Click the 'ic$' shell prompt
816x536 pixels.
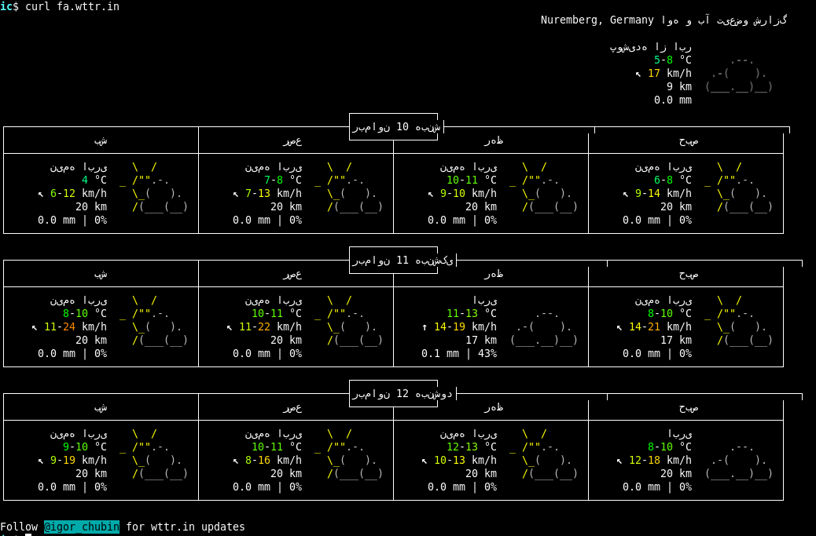pyautogui.click(x=9, y=7)
